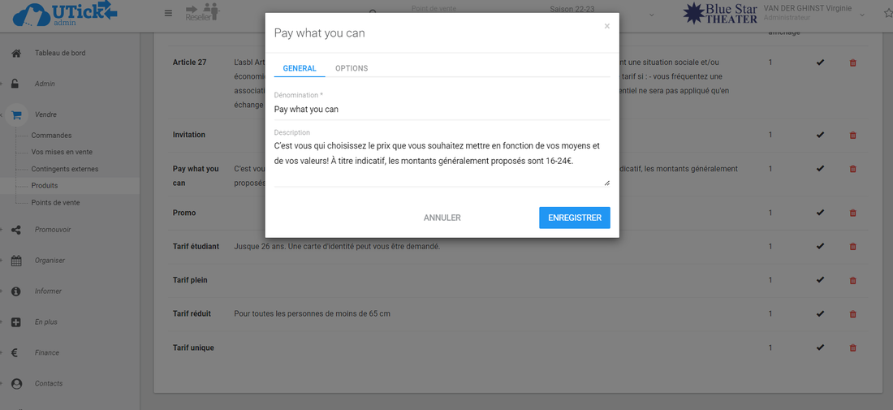Image resolution: width=893 pixels, height=410 pixels.
Task: Select the GENERAL tab
Action: pos(300,68)
